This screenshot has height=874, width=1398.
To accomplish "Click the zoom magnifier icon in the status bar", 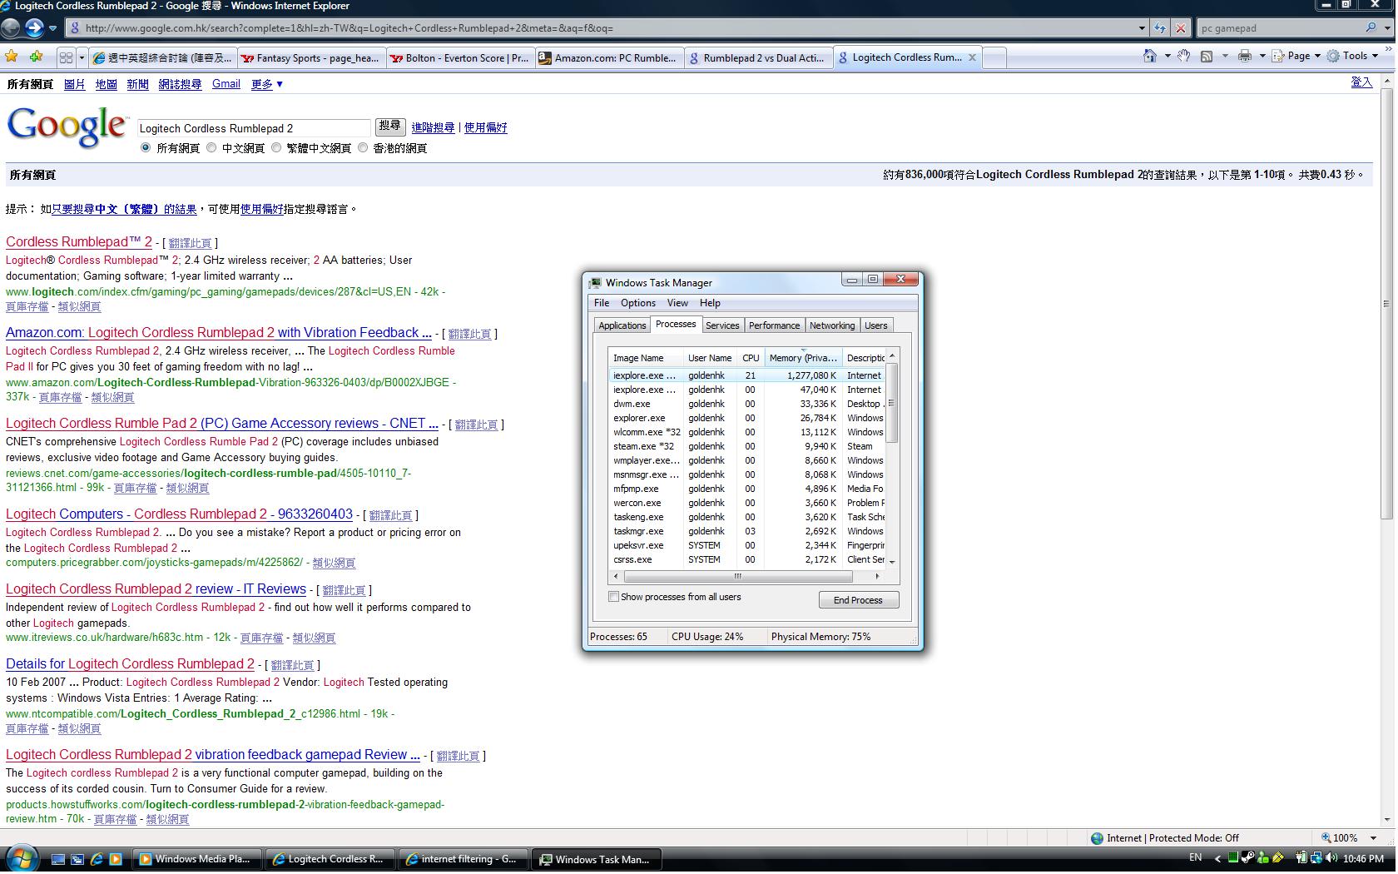I will tap(1326, 838).
